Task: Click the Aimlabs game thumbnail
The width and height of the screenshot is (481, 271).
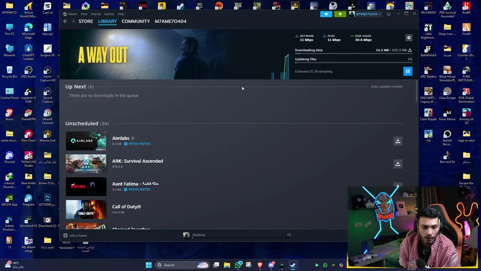Action: click(86, 141)
